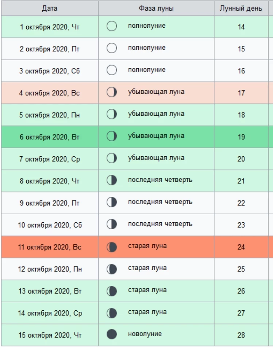
Task: Click the full moon icon for 1 October
Action: [112, 26]
